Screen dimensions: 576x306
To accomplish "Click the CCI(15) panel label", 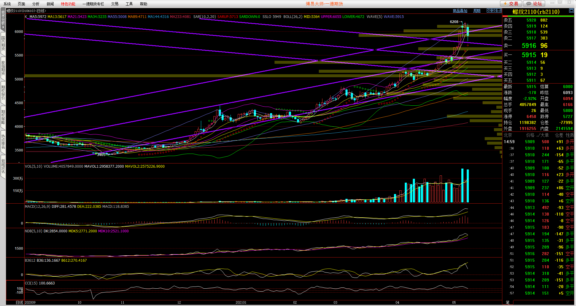I will click(31, 283).
